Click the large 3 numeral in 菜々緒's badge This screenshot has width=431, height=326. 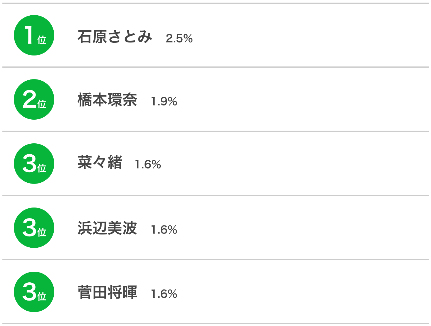[x=29, y=164]
